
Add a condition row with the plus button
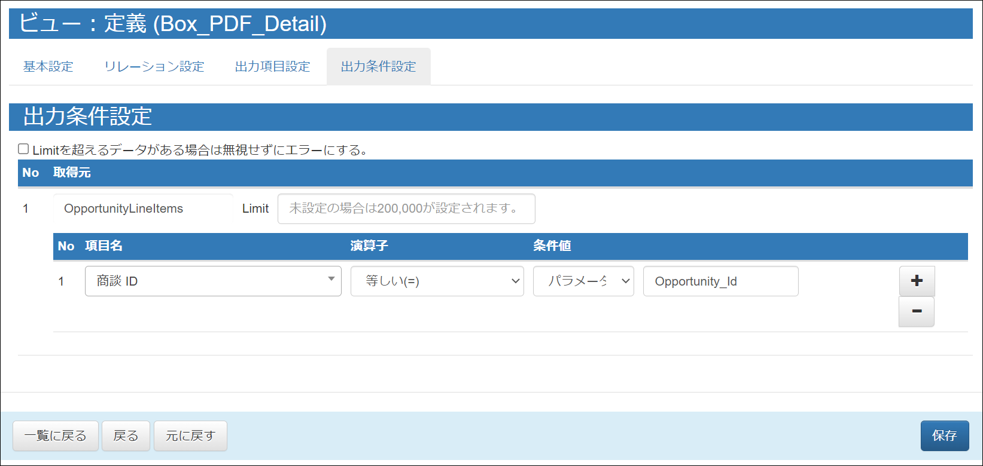click(917, 281)
